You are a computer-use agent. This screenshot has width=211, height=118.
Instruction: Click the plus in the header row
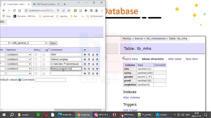pos(85,50)
